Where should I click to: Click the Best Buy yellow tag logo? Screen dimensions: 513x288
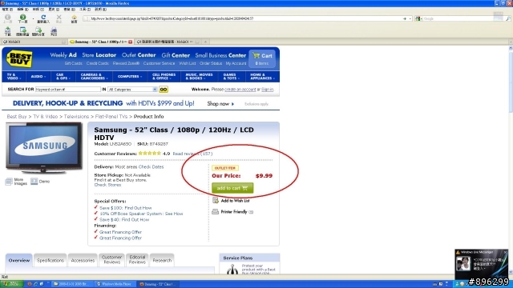pyautogui.click(x=19, y=58)
